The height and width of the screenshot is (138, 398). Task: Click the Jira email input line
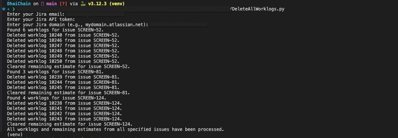(x=66, y=14)
